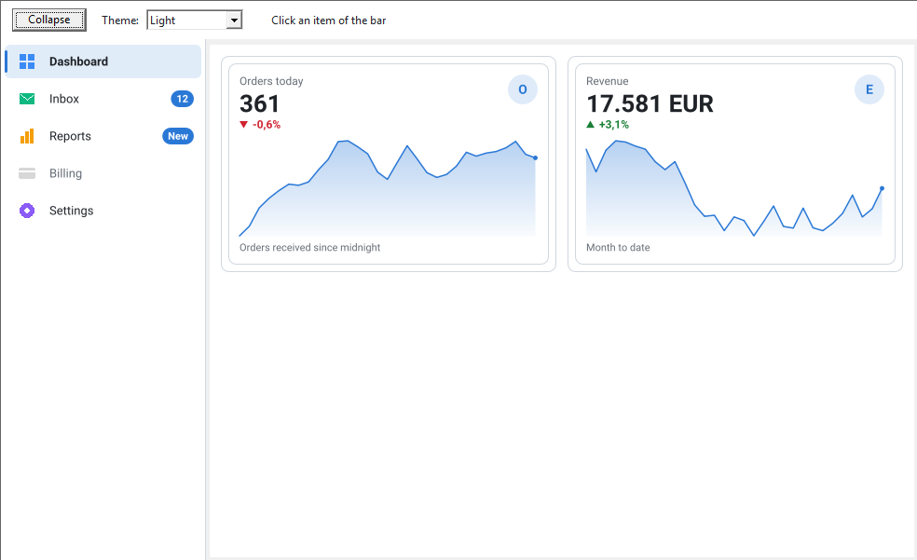Click the end-point dot of Orders chart

pos(535,157)
